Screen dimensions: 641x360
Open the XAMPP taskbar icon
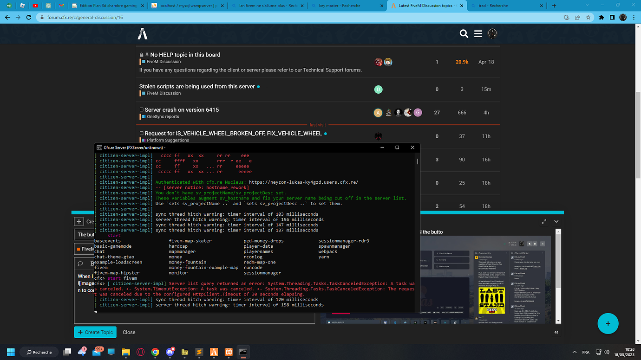point(229,352)
